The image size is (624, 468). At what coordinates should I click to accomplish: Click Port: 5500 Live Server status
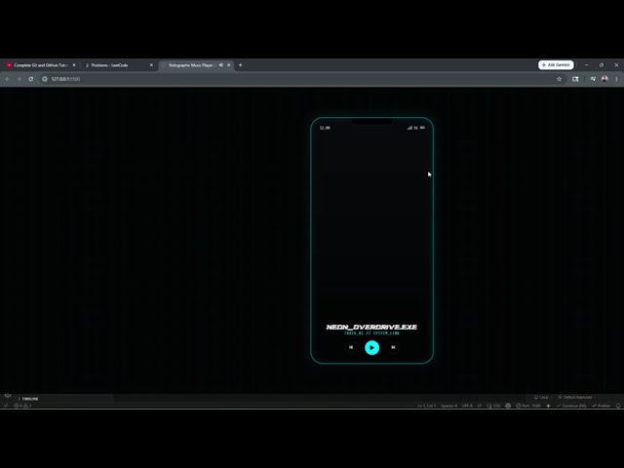click(x=528, y=406)
